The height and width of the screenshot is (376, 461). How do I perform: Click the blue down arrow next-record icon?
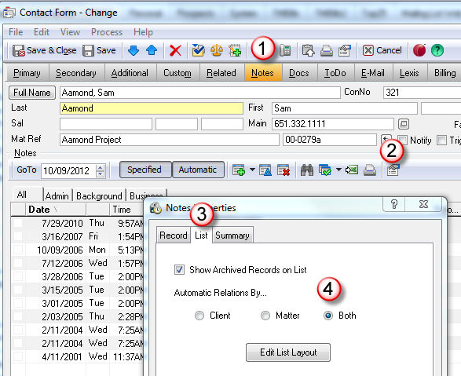coord(134,50)
